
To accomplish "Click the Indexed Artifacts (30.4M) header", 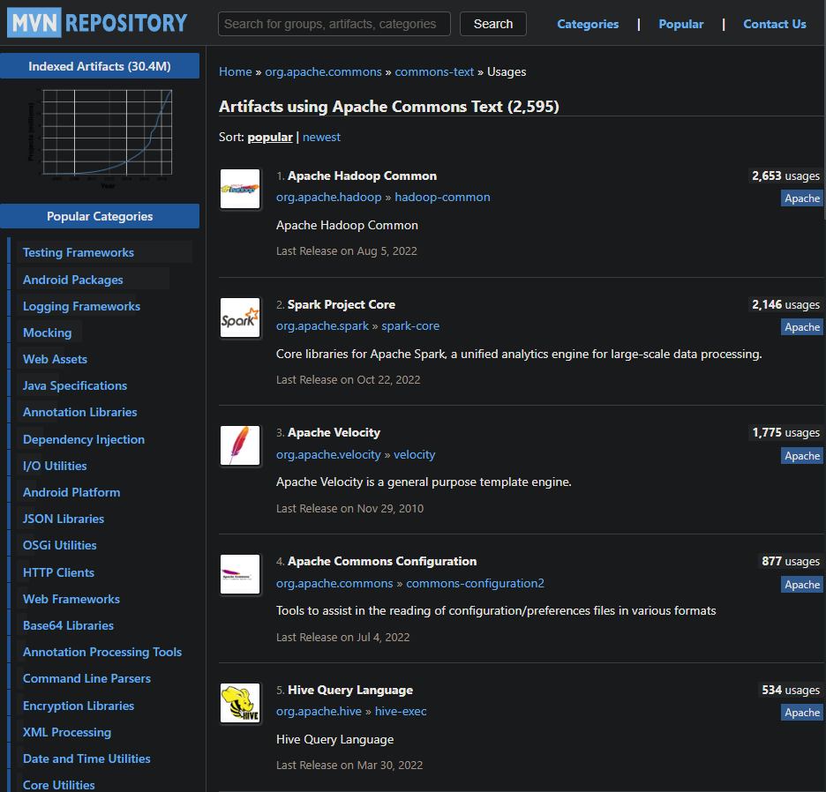I will click(100, 66).
